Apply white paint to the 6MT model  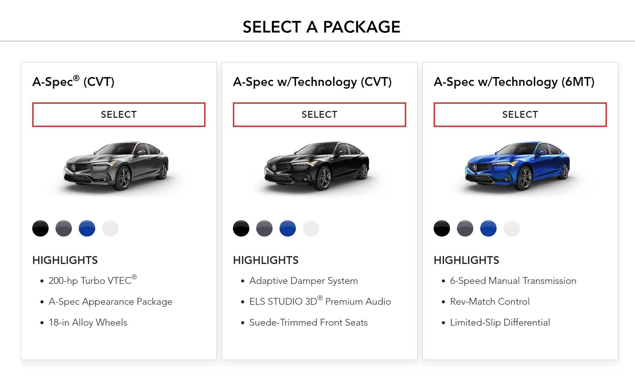pos(511,228)
